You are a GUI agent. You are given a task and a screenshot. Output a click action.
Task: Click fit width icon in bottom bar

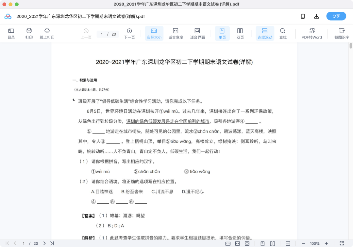pyautogui.click(x=238, y=243)
